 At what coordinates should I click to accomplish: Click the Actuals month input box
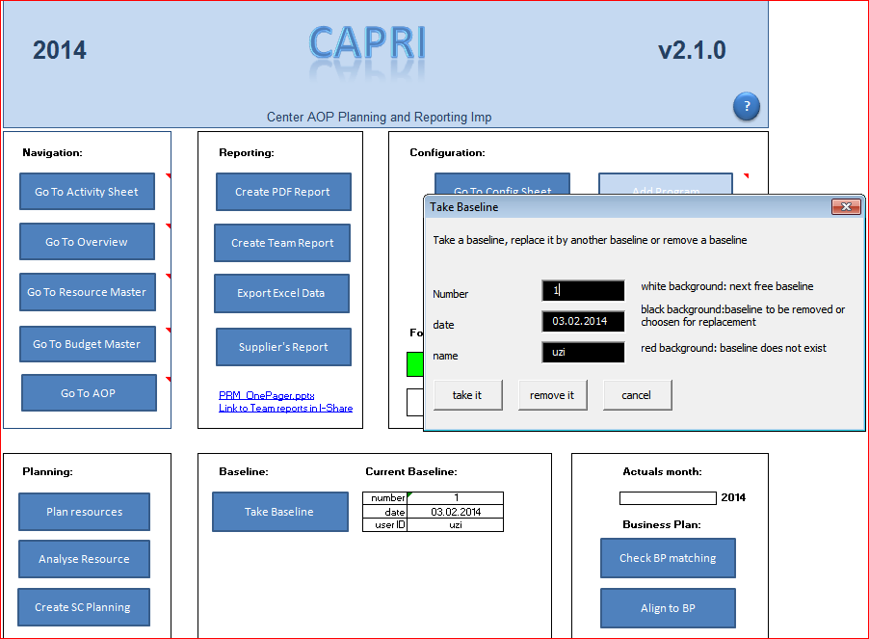(x=668, y=498)
